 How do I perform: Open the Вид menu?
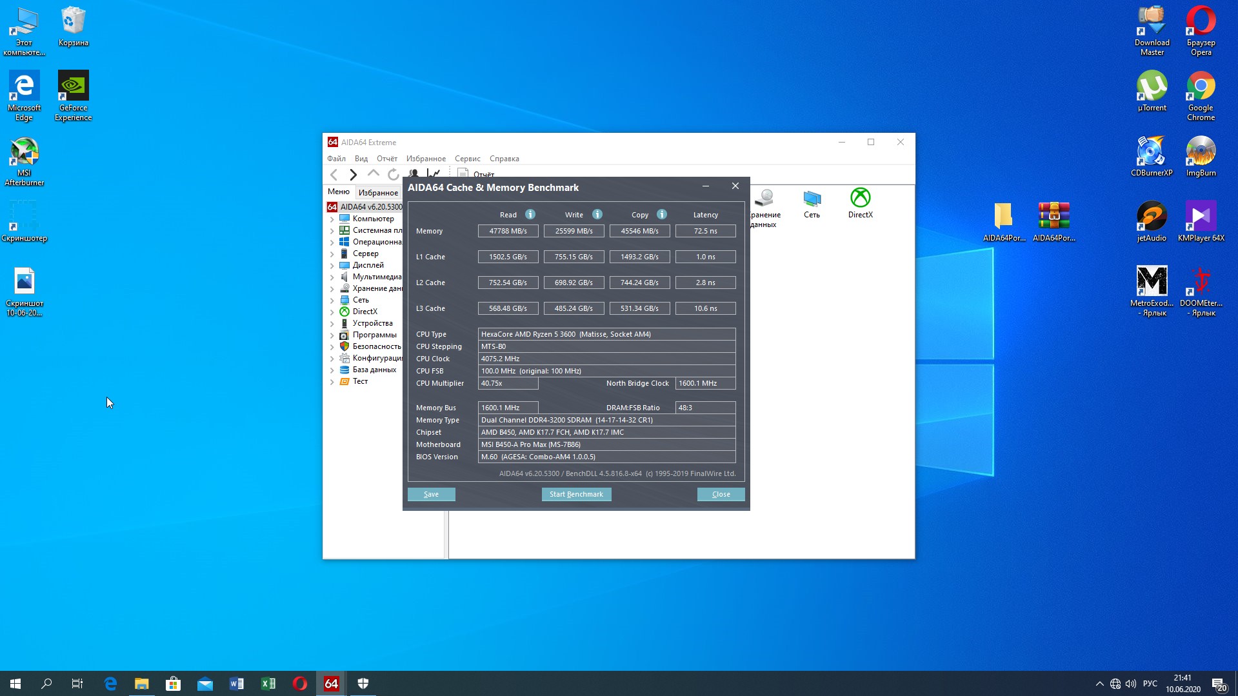pyautogui.click(x=361, y=159)
